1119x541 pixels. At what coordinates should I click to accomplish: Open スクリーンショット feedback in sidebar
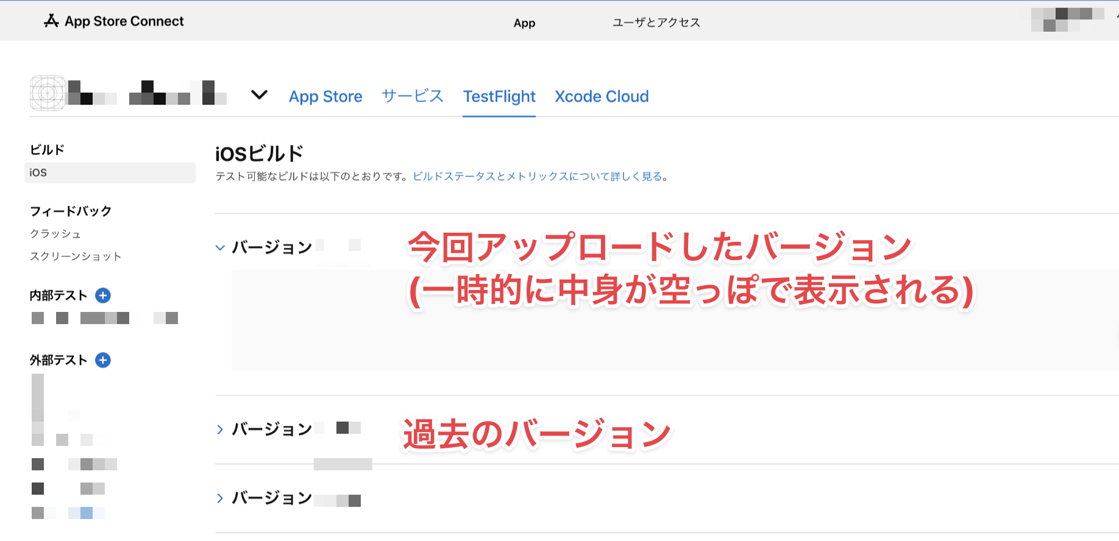(x=76, y=256)
